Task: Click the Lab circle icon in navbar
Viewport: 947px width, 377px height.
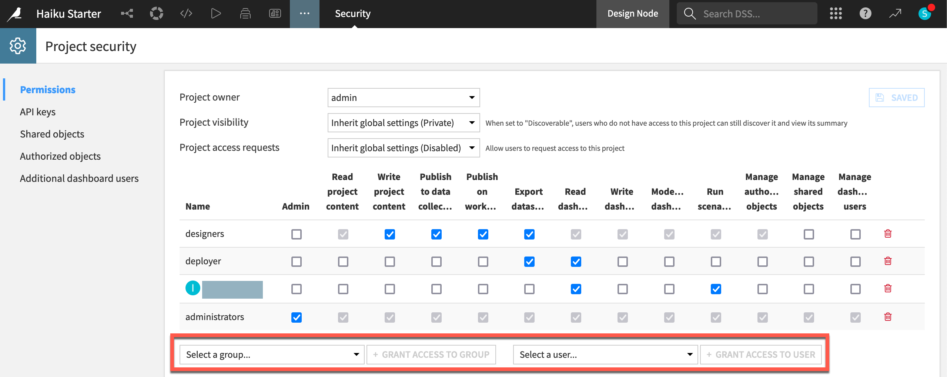Action: click(x=156, y=14)
